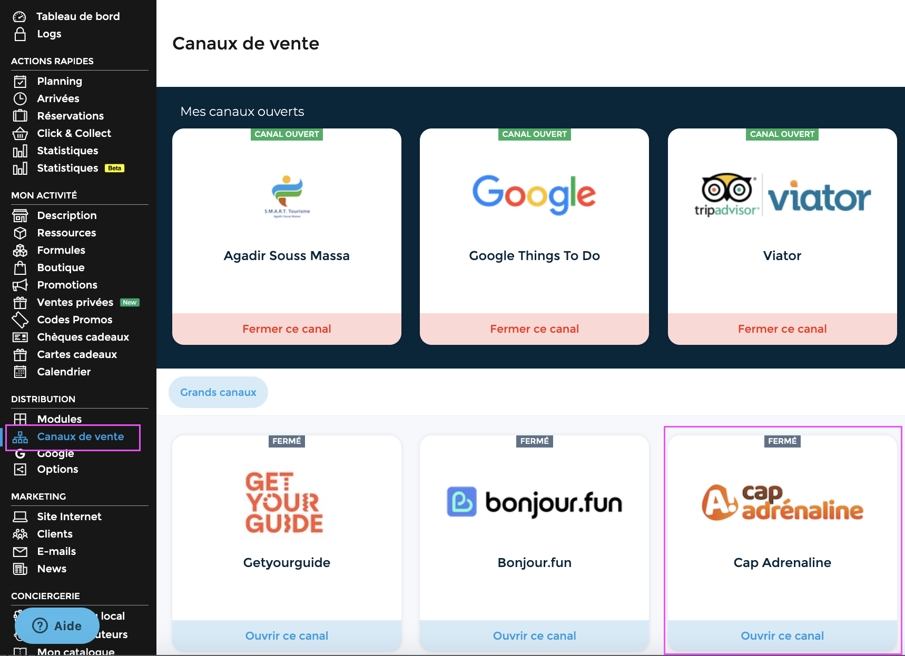
Task: Close the Agadir Souss Massa channel
Action: pyautogui.click(x=287, y=329)
